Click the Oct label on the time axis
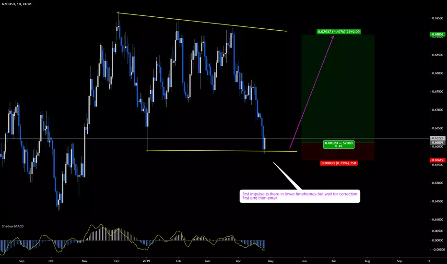 pyautogui.click(x=51, y=261)
